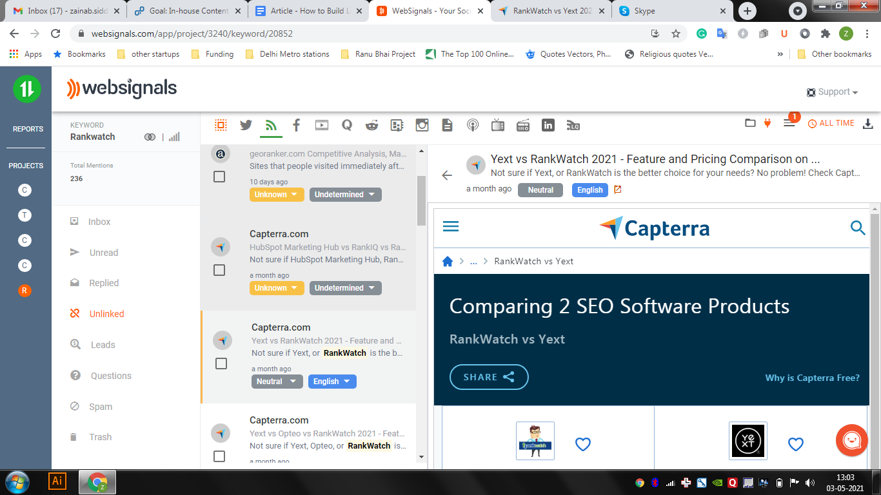Click the English badge in the mention header
Viewport: 881px width, 495px height.
pos(590,189)
